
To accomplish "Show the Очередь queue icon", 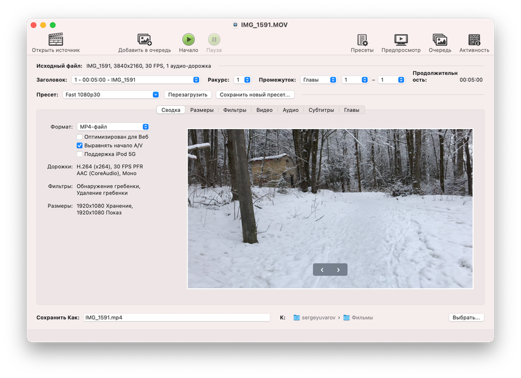I will click(440, 40).
